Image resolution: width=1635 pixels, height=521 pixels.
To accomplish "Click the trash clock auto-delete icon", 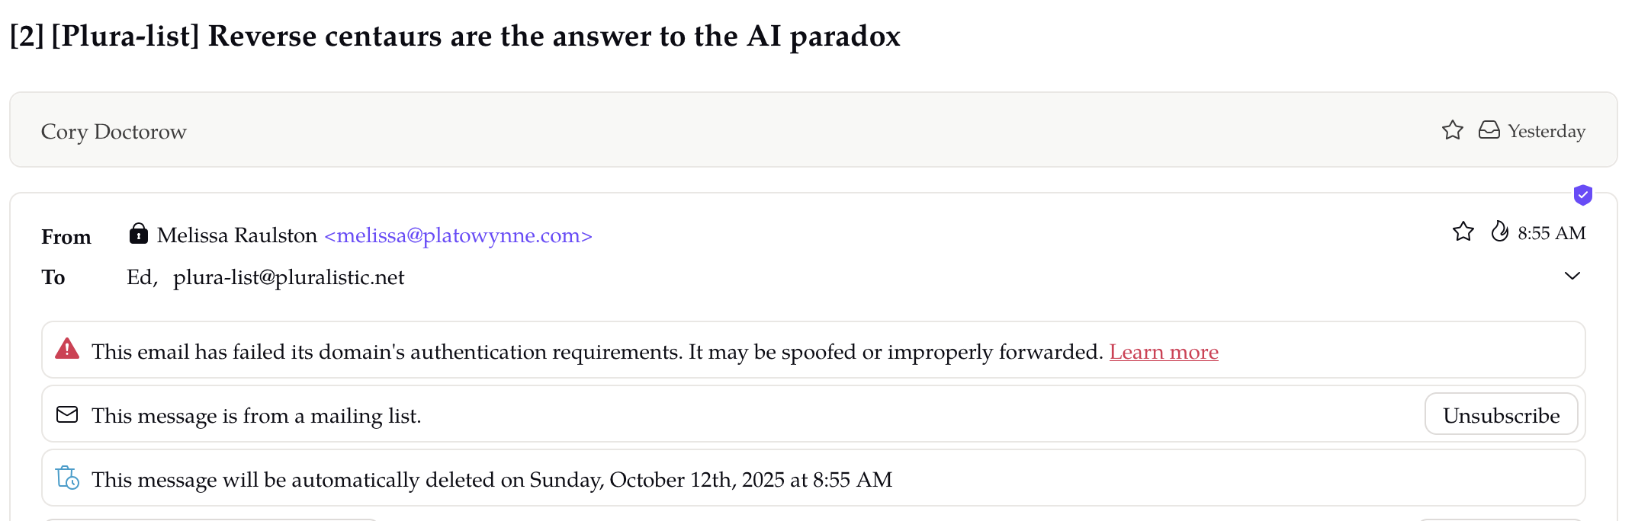I will (x=67, y=478).
